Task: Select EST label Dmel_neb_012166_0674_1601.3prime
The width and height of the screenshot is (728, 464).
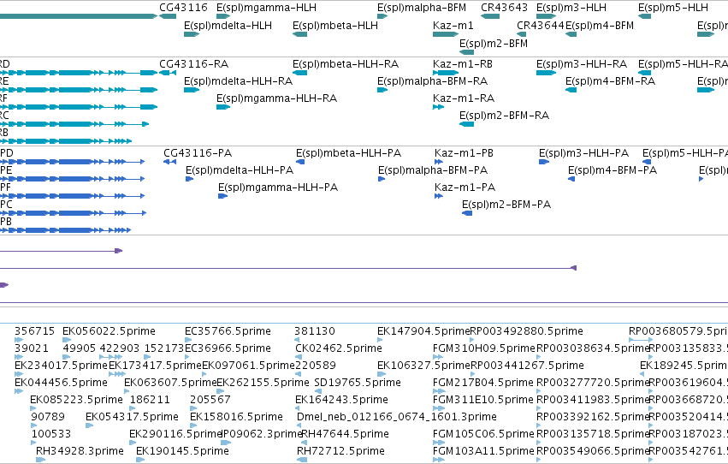Action: 397,417
